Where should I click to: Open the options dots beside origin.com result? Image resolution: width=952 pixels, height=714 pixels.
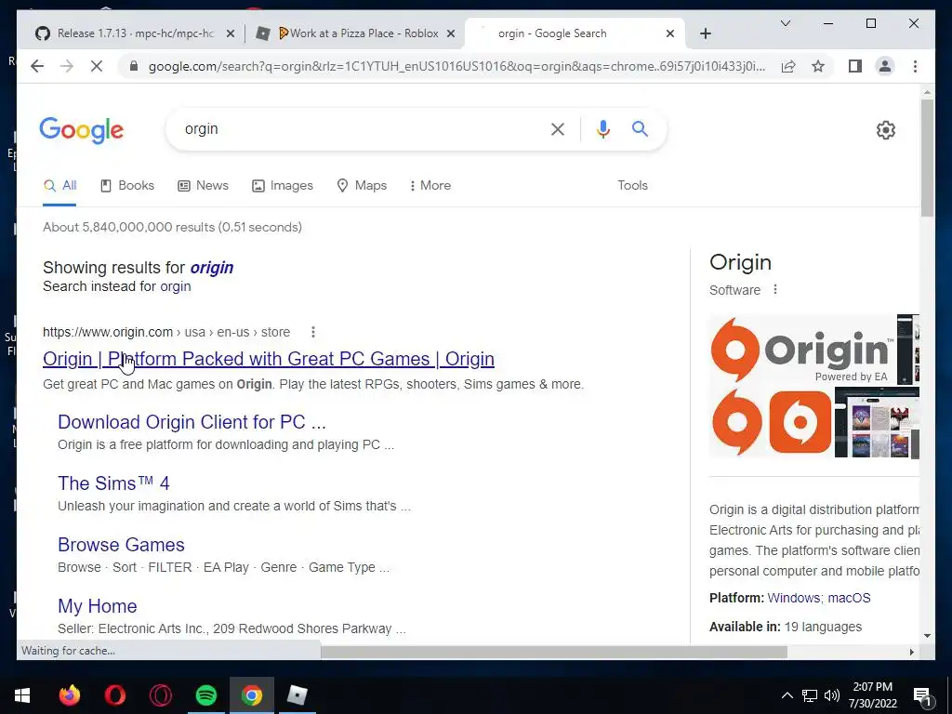coord(313,332)
